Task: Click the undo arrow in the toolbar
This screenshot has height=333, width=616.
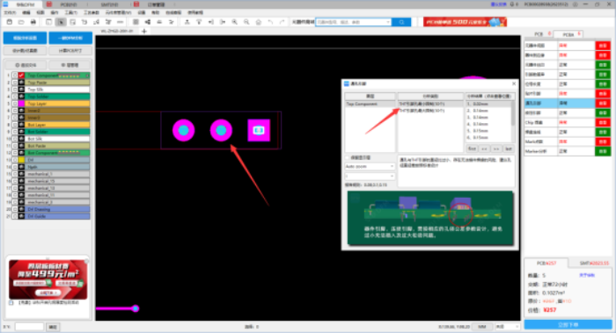Action: pos(270,22)
